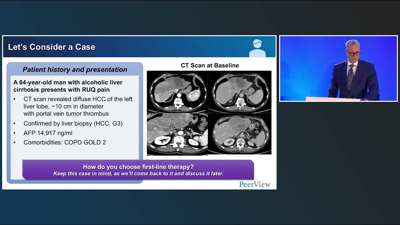Screen dimensions: 400x225
Task: Open the top-left CT scan image
Action: (x=177, y=92)
